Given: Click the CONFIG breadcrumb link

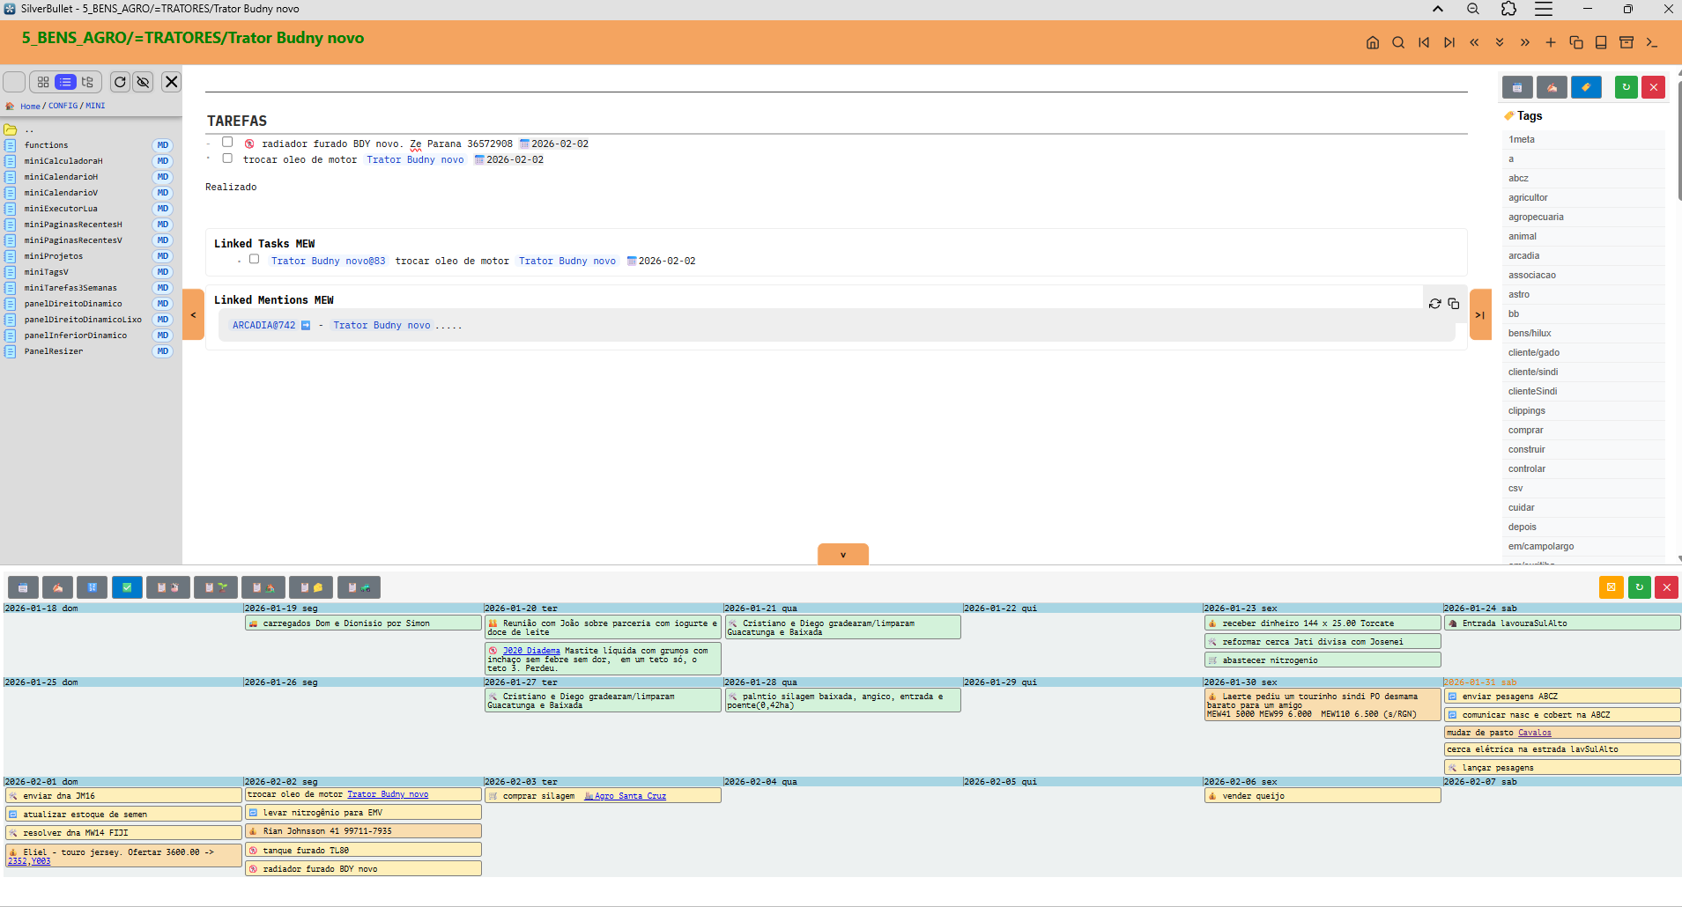Looking at the screenshot, I should coord(63,106).
